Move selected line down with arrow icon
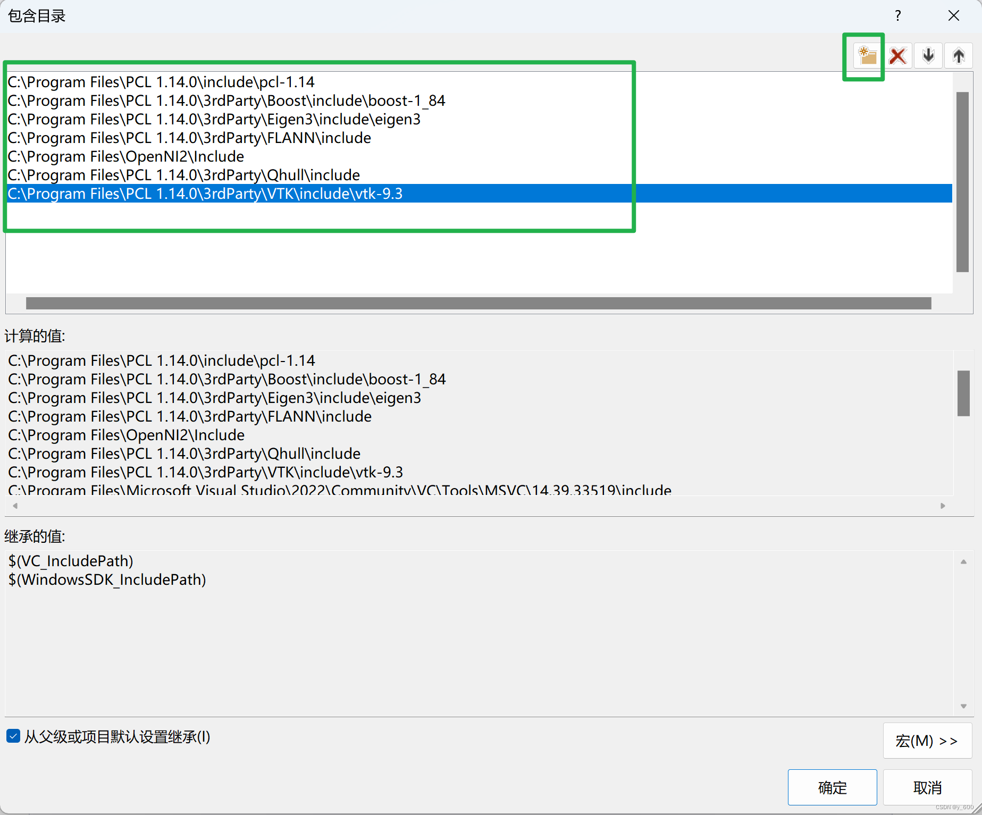Image resolution: width=982 pixels, height=815 pixels. [928, 56]
